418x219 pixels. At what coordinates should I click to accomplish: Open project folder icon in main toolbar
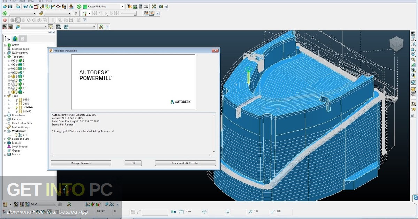[5, 6]
